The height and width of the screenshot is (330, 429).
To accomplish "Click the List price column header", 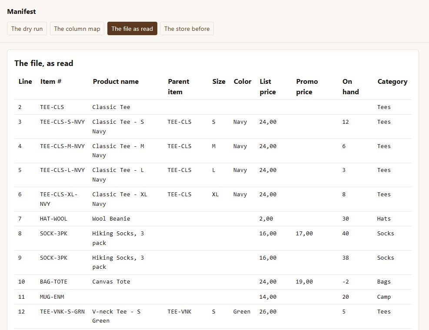I will coord(268,87).
